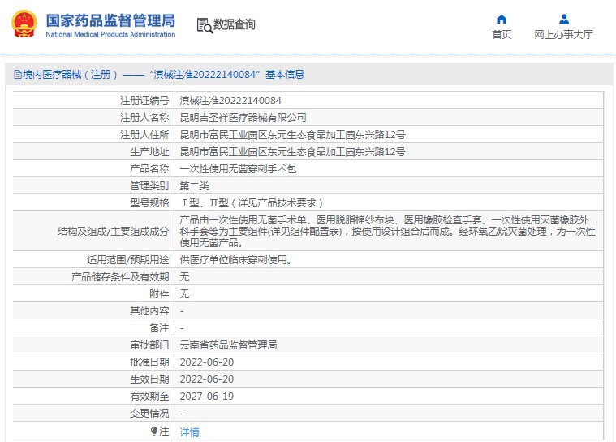Viewport: 616px width, 442px height.
Task: Click the 管理类别 label
Action: 149,186
